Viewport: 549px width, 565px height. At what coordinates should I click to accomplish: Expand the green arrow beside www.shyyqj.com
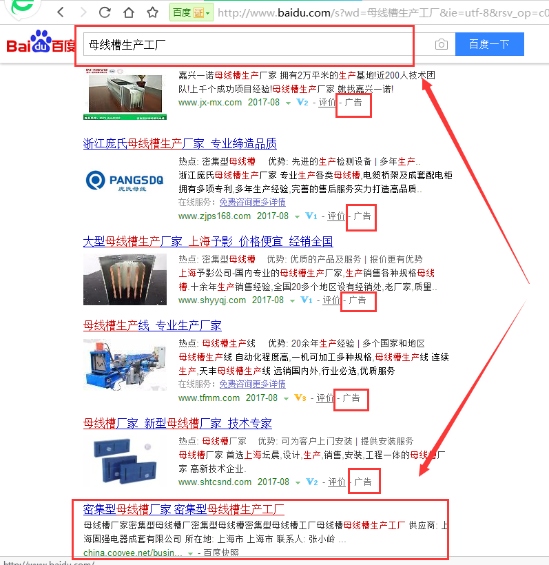[x=293, y=301]
